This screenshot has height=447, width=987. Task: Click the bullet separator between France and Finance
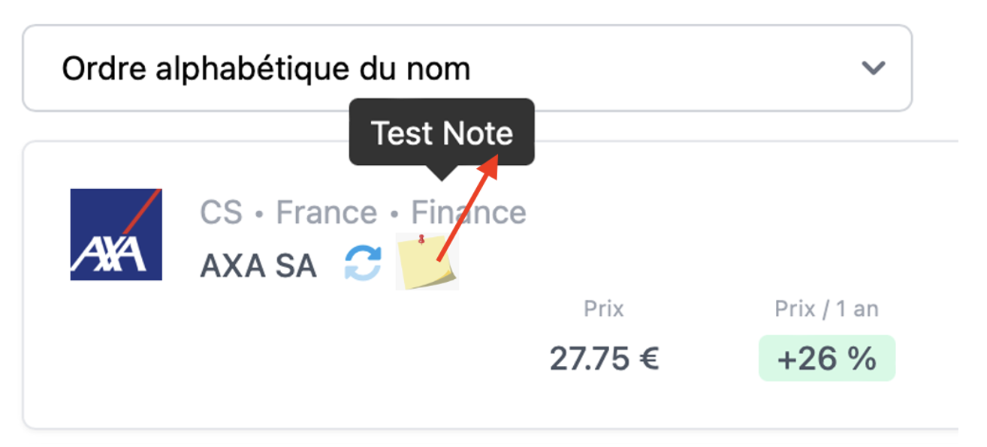coord(394,214)
